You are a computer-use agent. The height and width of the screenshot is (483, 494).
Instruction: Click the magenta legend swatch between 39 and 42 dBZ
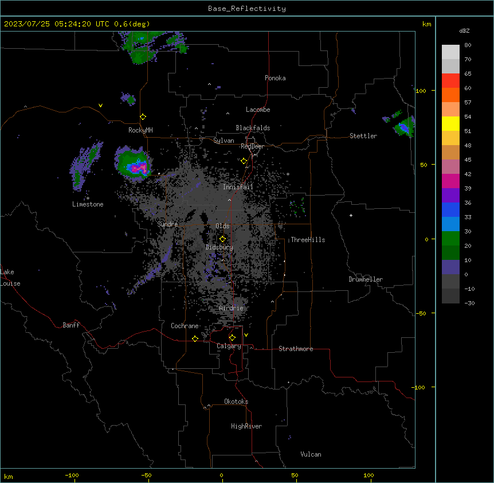tap(450, 181)
